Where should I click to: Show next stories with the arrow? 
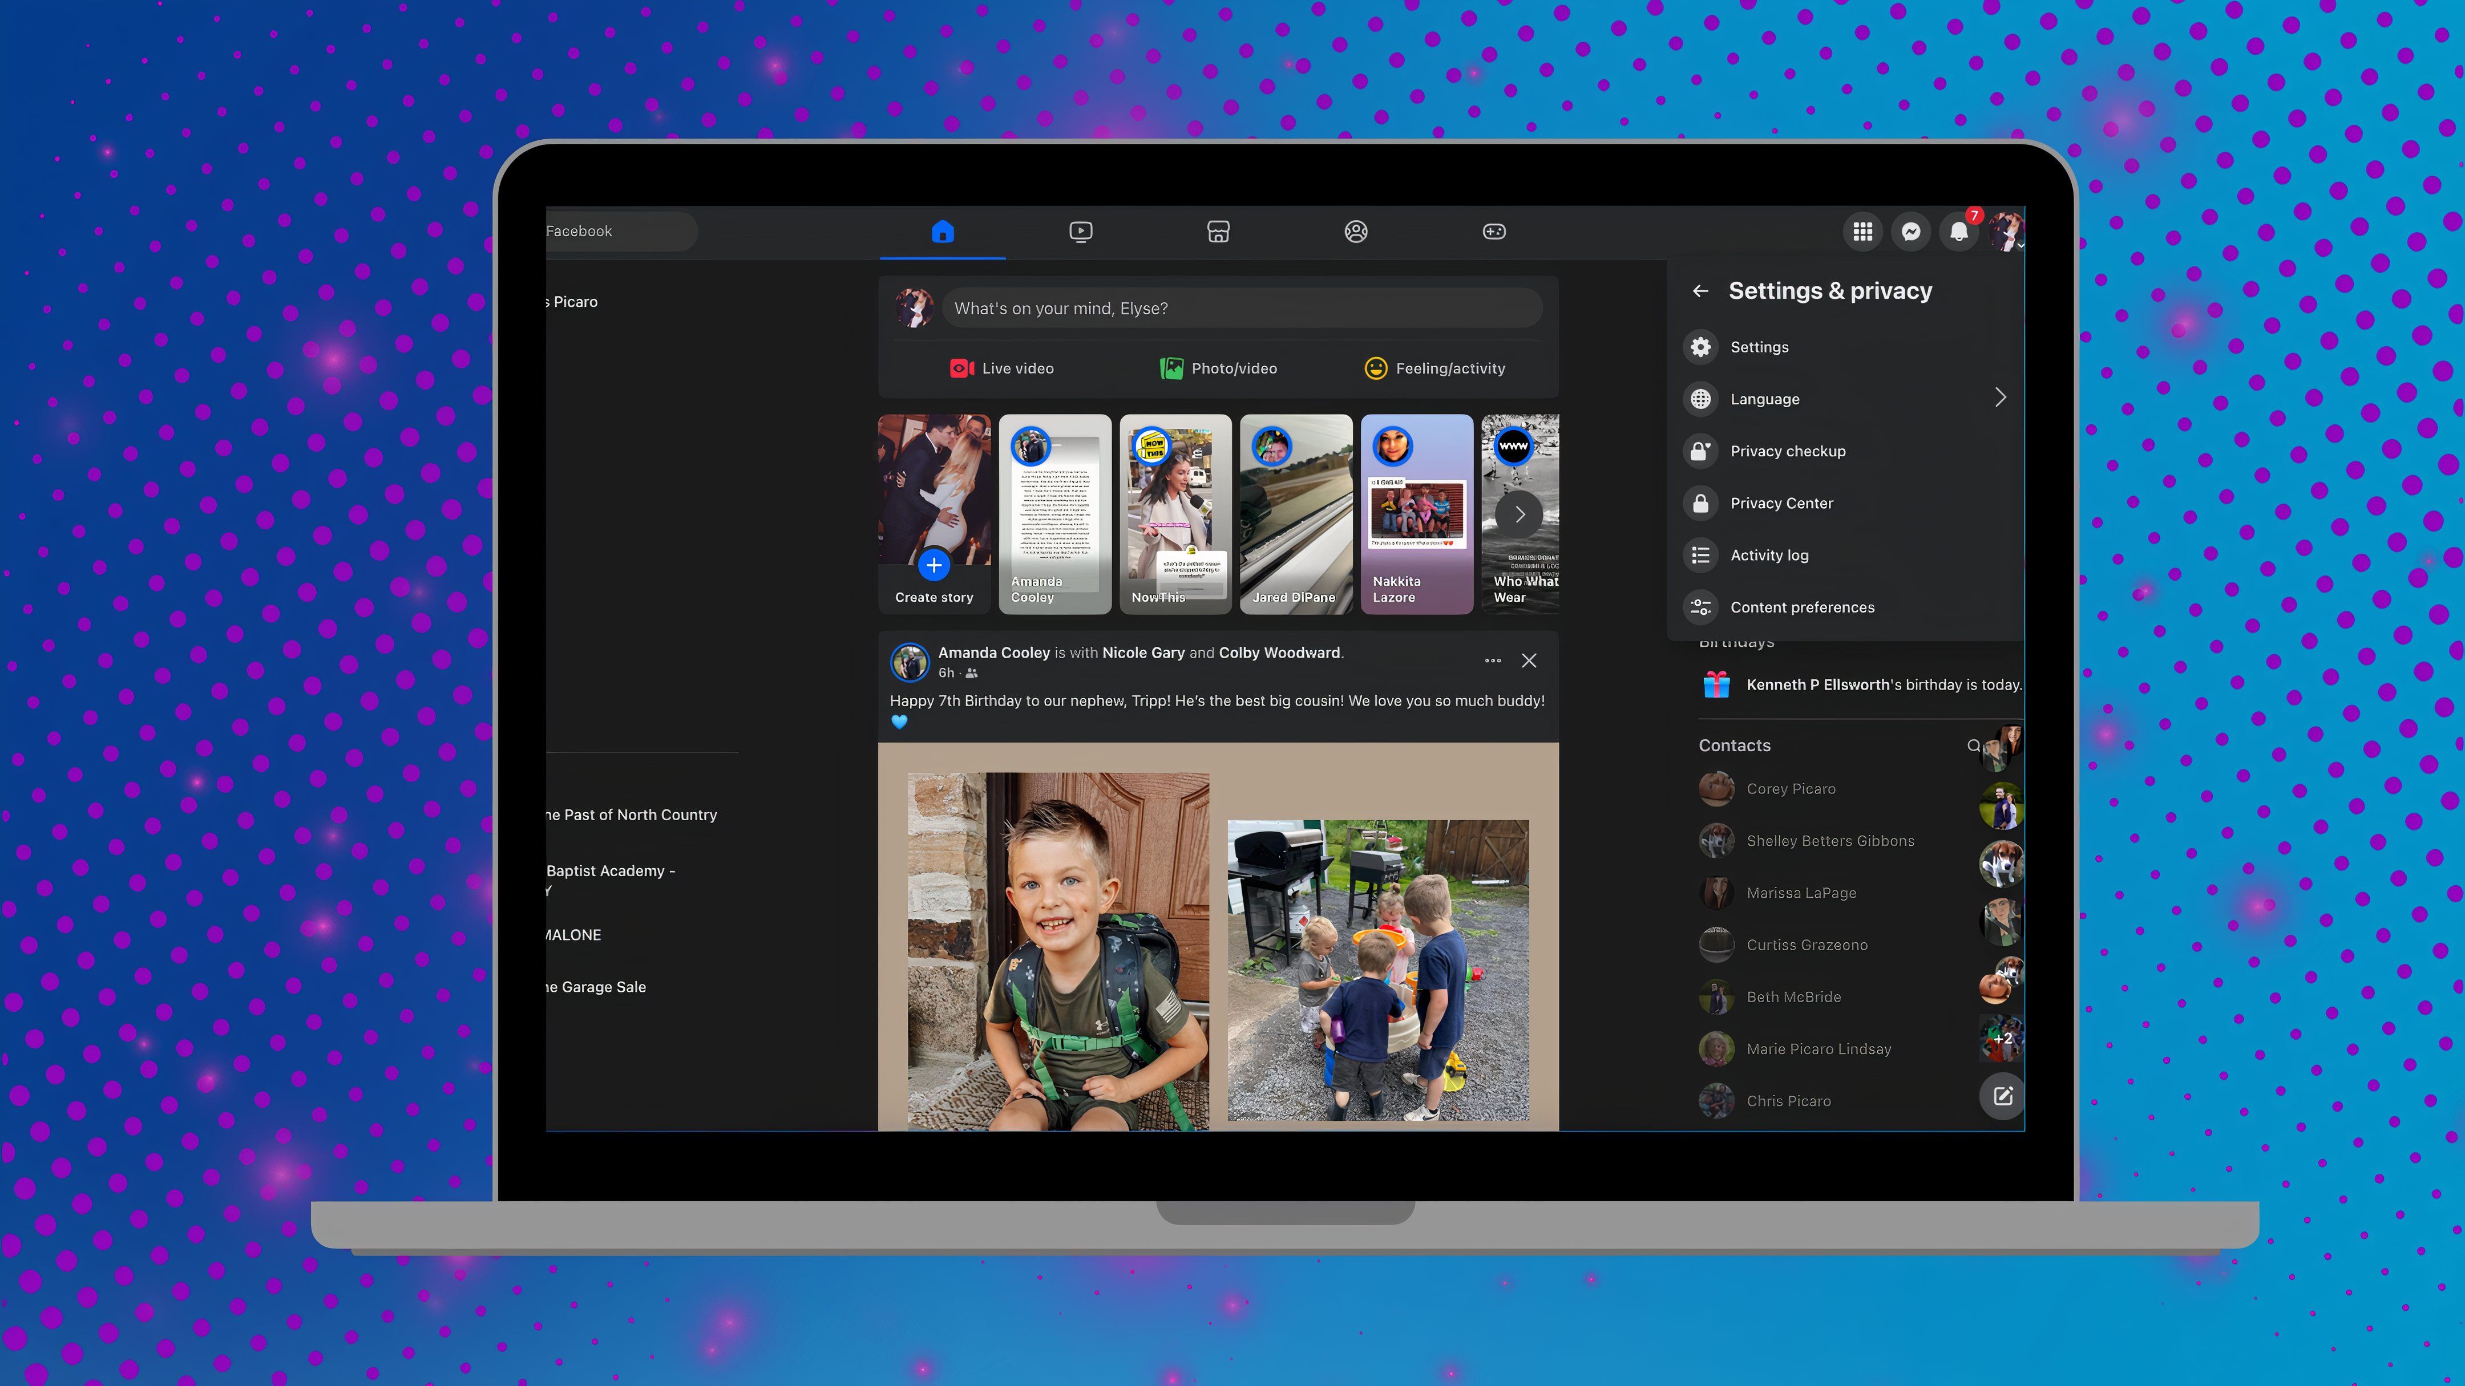tap(1518, 514)
